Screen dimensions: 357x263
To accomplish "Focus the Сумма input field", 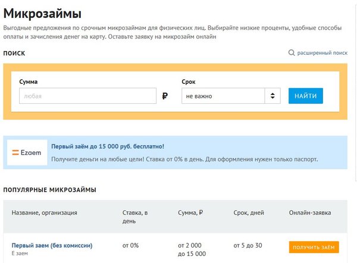I will coord(87,96).
